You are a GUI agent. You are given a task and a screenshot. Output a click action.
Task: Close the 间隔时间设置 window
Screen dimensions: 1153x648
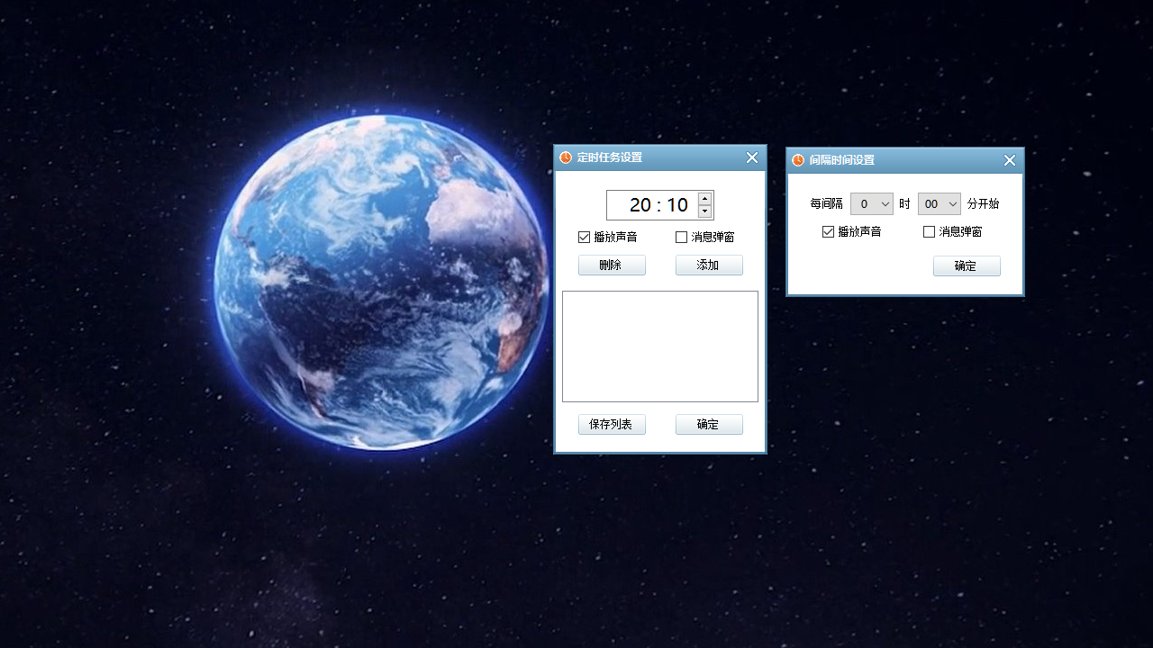pyautogui.click(x=1009, y=160)
